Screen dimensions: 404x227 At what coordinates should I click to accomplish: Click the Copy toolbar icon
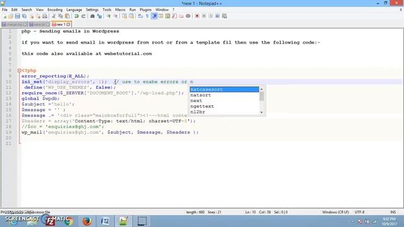coord(61,16)
